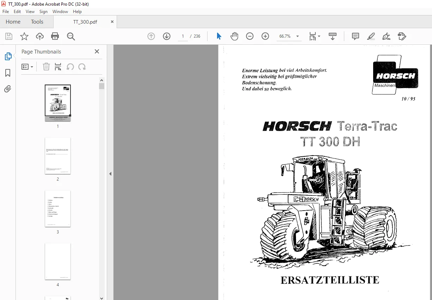Open the thumbnails options dropdown menu
Viewport: 432px width, 300px height.
coord(27,67)
